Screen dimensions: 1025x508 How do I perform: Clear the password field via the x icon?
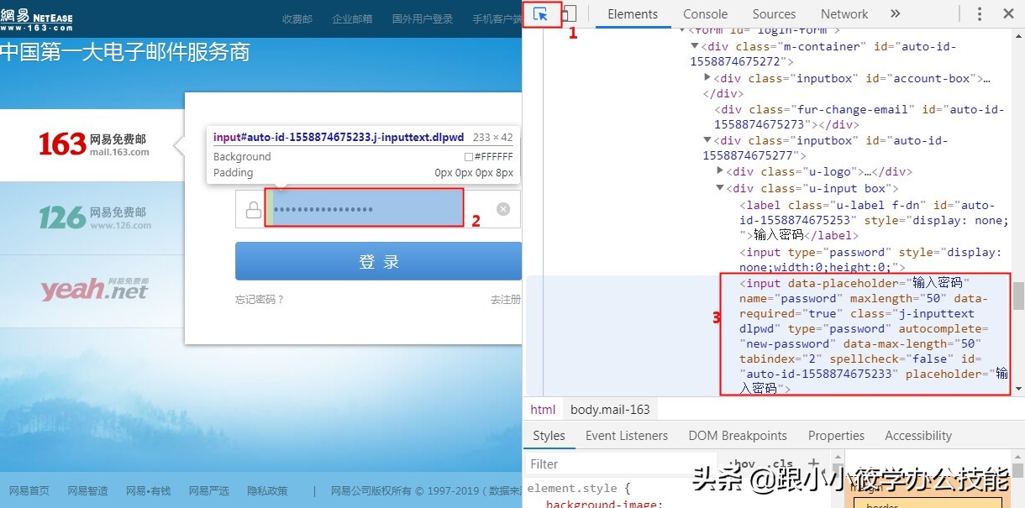pyautogui.click(x=503, y=209)
